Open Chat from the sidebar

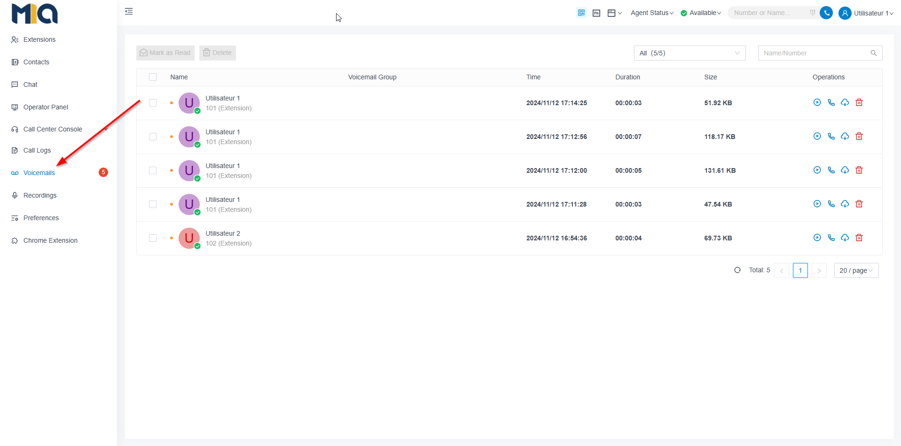(30, 85)
